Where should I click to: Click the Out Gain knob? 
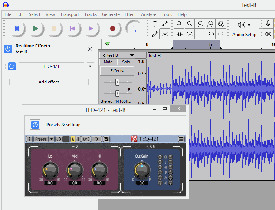(142, 170)
